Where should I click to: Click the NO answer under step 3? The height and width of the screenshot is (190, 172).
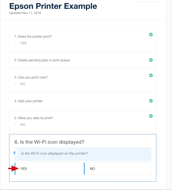point(23,84)
